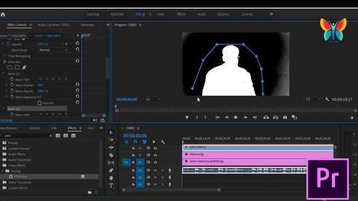This screenshot has height=201, width=358.
Task: Switch to the Graphics workspace
Action: pos(223,15)
